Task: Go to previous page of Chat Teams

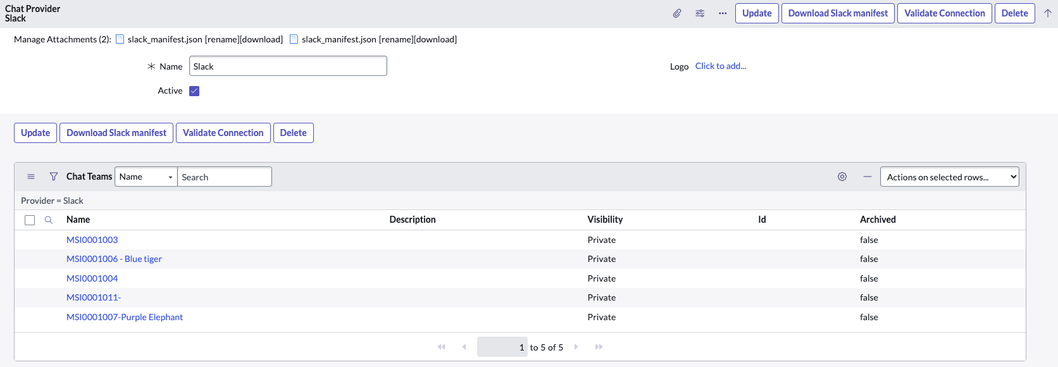Action: [464, 347]
